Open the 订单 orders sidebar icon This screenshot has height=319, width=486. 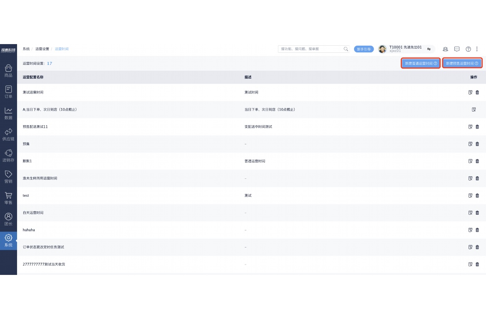tap(8, 92)
